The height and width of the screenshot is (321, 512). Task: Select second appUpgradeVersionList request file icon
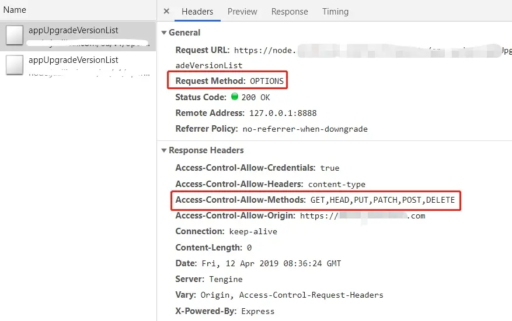[15, 65]
